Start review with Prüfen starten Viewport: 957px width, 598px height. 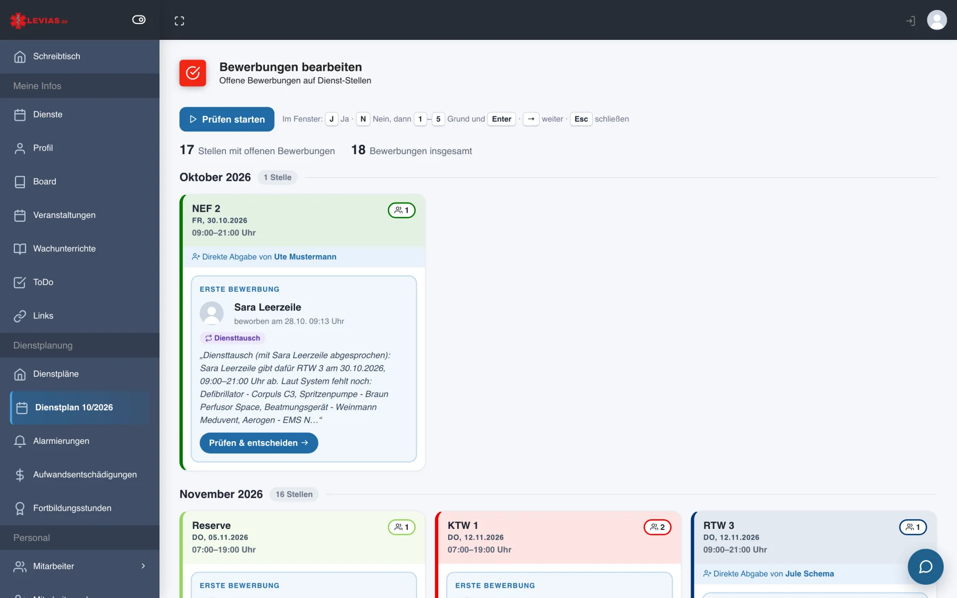(227, 119)
